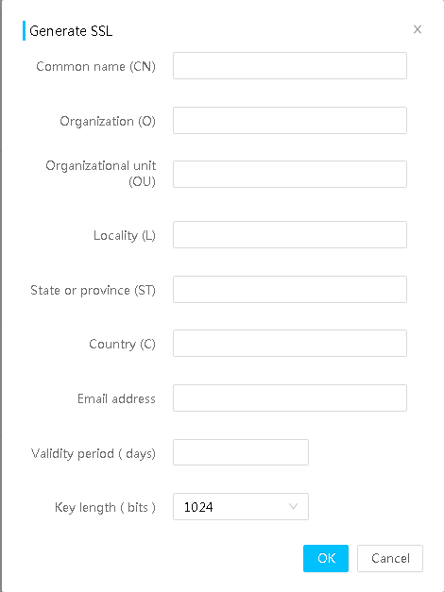Click the Email address label text
Viewport: 444px width, 592px height.
116,398
